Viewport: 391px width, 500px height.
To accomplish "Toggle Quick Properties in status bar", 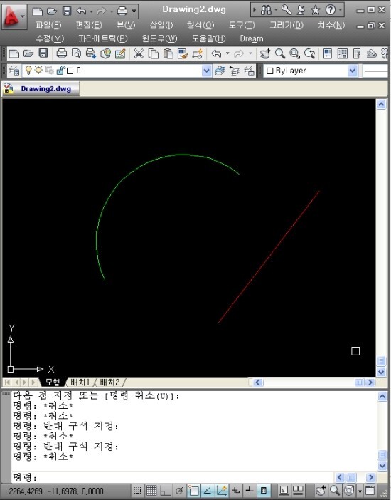I will point(264,491).
